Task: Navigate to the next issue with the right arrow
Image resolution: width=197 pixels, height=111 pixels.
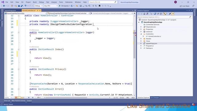Action: pyautogui.click(x=33, y=97)
